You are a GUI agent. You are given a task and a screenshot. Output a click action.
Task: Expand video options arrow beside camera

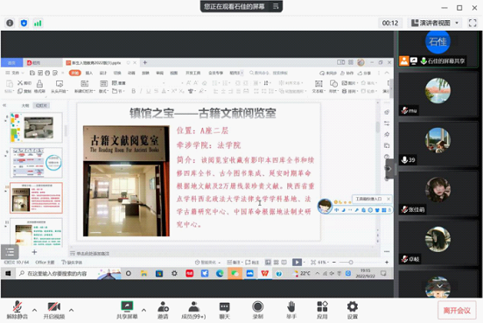point(71,310)
